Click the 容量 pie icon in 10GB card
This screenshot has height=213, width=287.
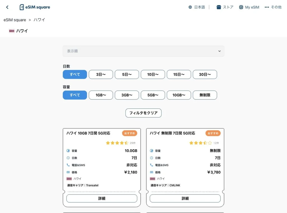68,151
